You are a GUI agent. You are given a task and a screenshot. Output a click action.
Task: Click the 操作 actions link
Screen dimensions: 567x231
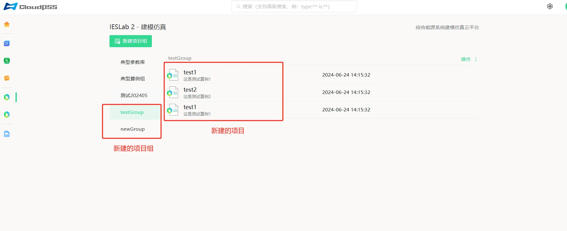click(x=466, y=59)
